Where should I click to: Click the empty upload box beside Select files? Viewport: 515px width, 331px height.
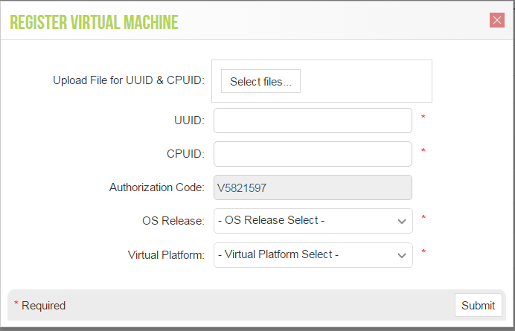365,81
